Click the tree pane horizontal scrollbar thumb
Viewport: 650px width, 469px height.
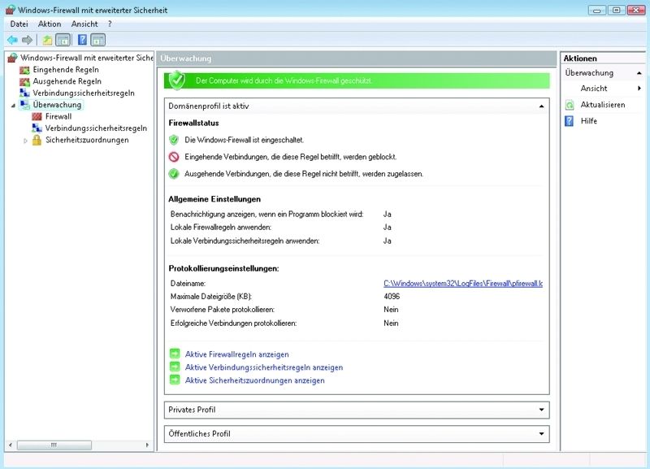54,445
